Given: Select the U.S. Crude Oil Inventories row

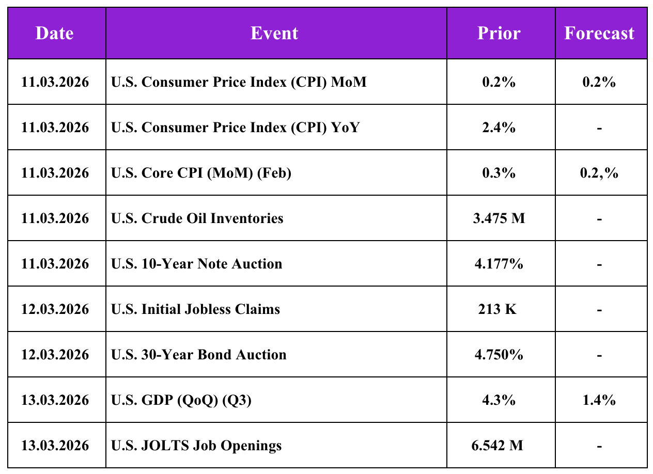Looking at the screenshot, I should [x=327, y=218].
